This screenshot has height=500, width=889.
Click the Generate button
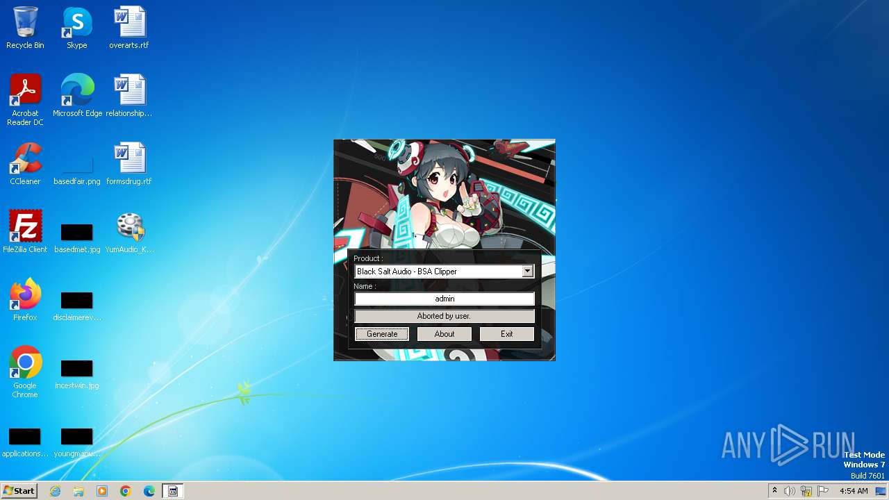pos(382,334)
